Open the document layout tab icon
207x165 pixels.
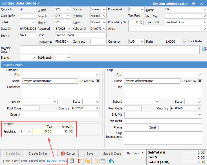(72, 161)
